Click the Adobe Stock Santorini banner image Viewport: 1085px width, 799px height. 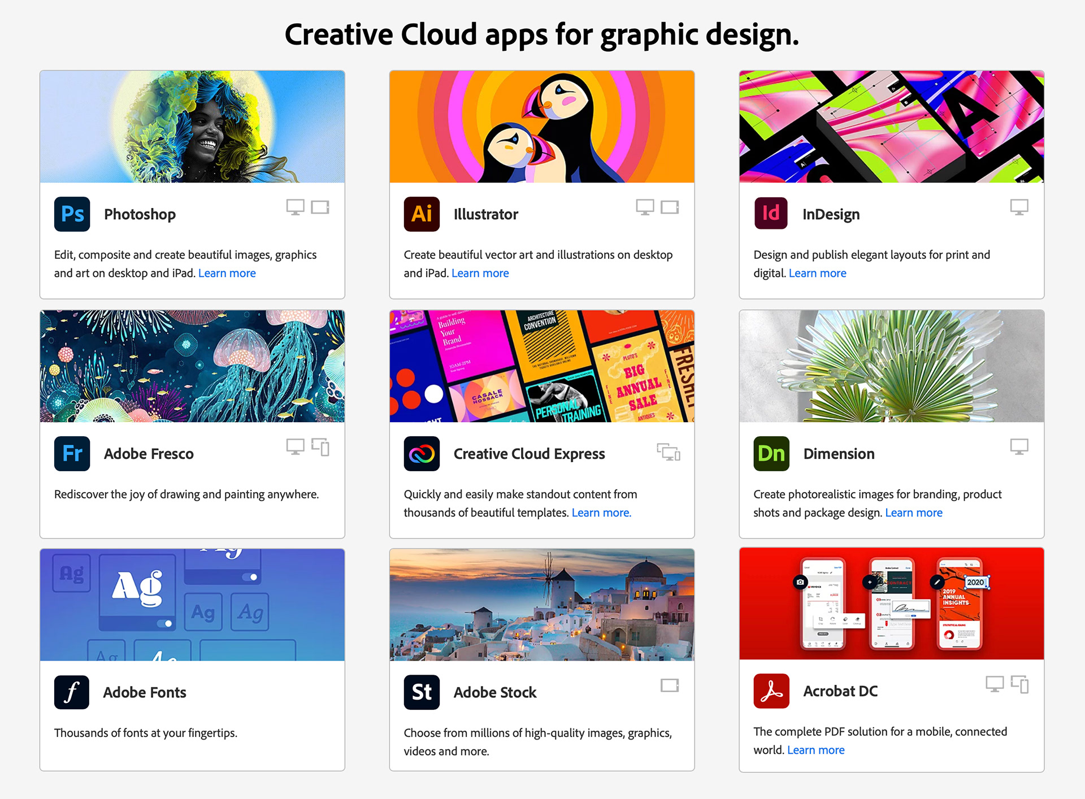(542, 605)
